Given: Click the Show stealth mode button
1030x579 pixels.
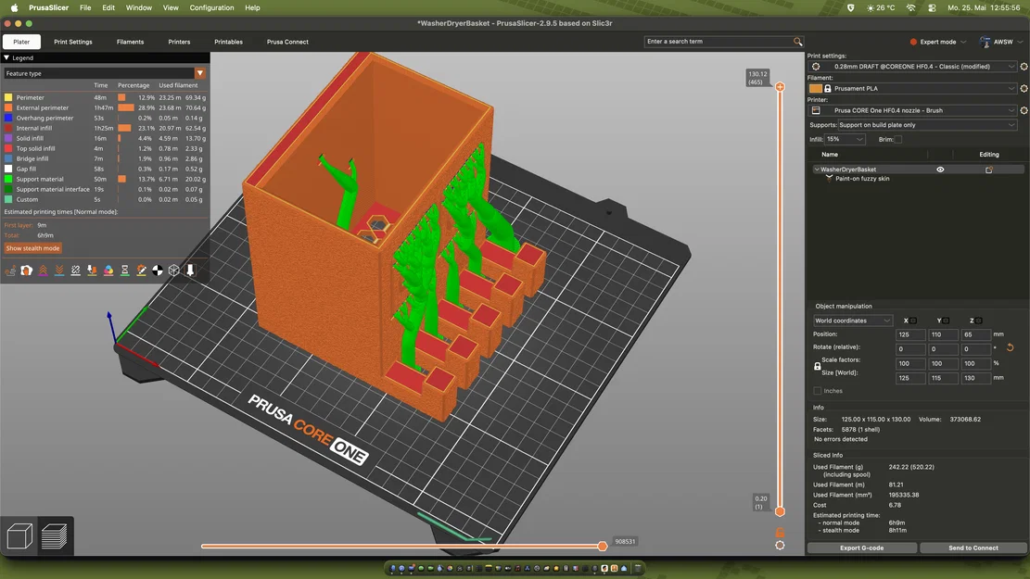Looking at the screenshot, I should tap(32, 248).
